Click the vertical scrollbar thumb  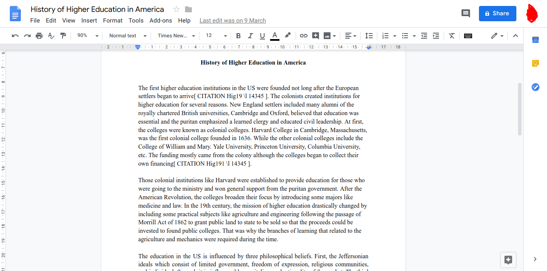519,109
